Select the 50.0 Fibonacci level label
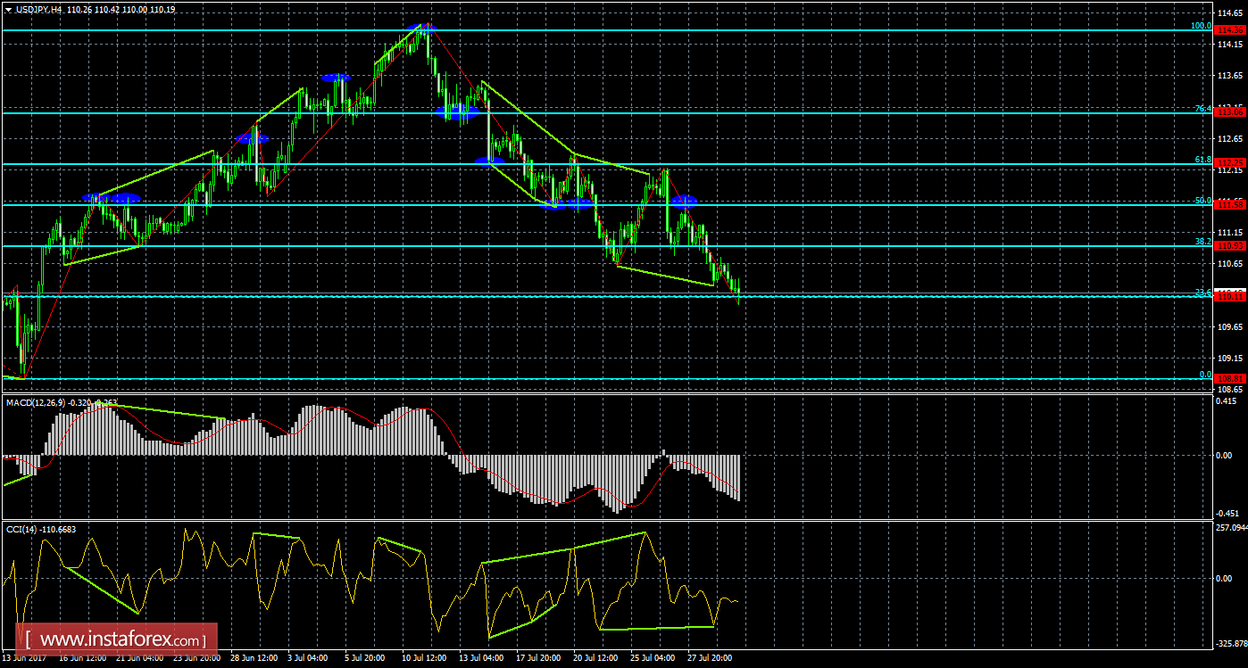1248x668 pixels. [x=1203, y=201]
